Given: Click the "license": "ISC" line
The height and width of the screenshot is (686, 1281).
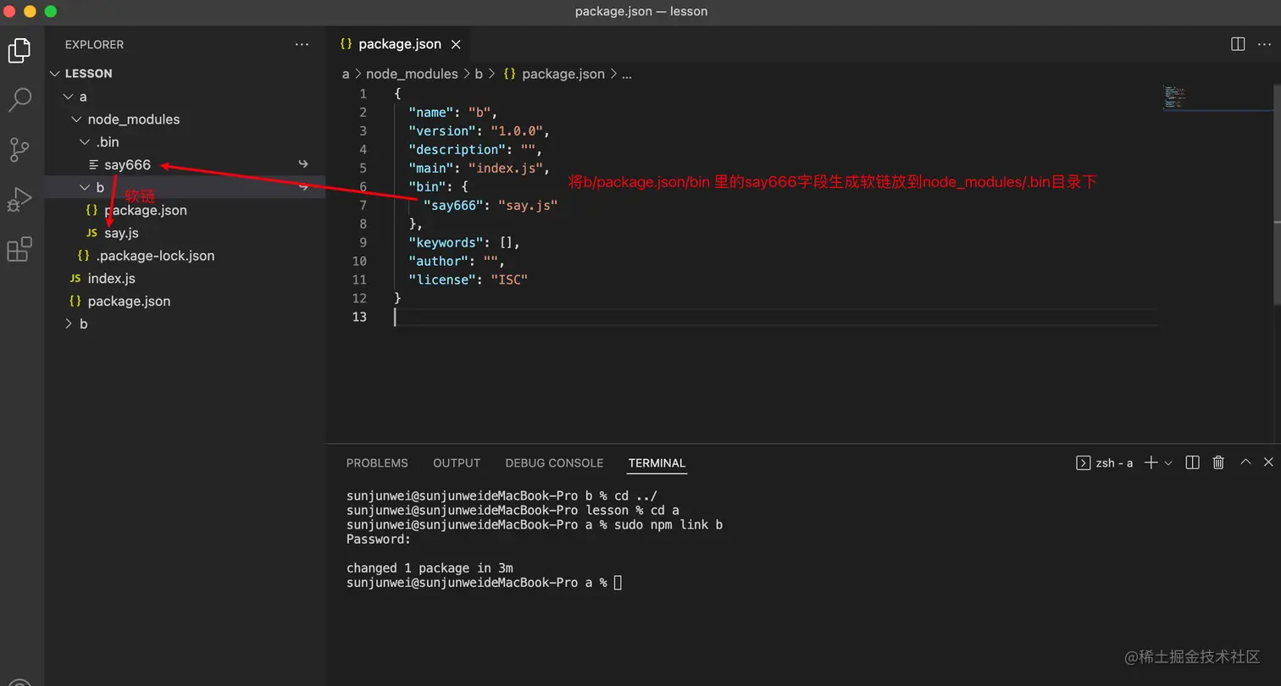Looking at the screenshot, I should point(468,279).
